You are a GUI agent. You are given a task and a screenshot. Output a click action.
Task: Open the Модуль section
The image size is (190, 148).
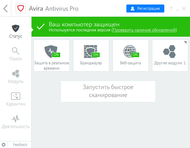click(x=16, y=77)
